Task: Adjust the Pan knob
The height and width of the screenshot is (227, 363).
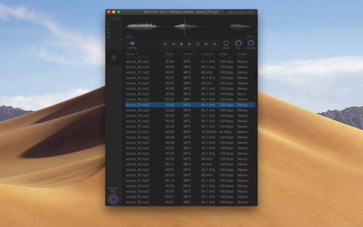Action: pyautogui.click(x=238, y=43)
